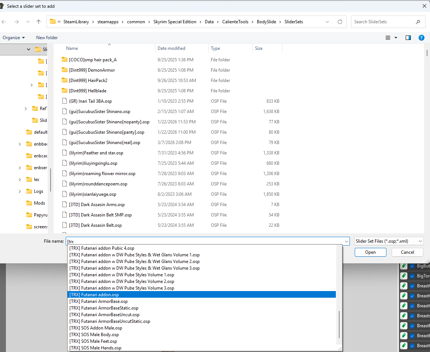This screenshot has height=352, width=430.
Task: Expand the enbbac folder in the tree
Action: [20, 144]
